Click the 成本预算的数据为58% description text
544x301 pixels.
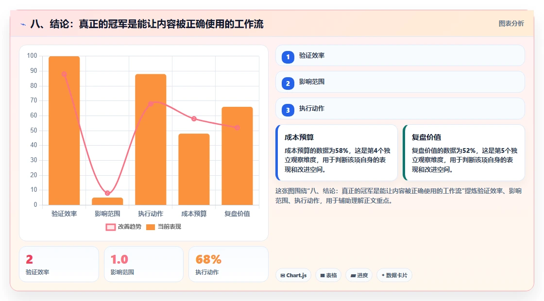337,160
